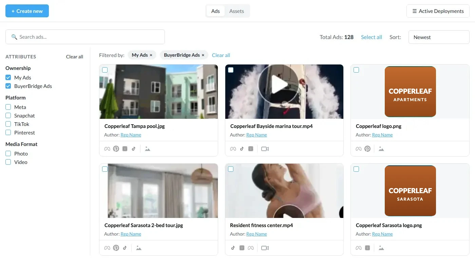This screenshot has height=258, width=475.
Task: Enable the Meta platform filter
Action: click(x=8, y=107)
